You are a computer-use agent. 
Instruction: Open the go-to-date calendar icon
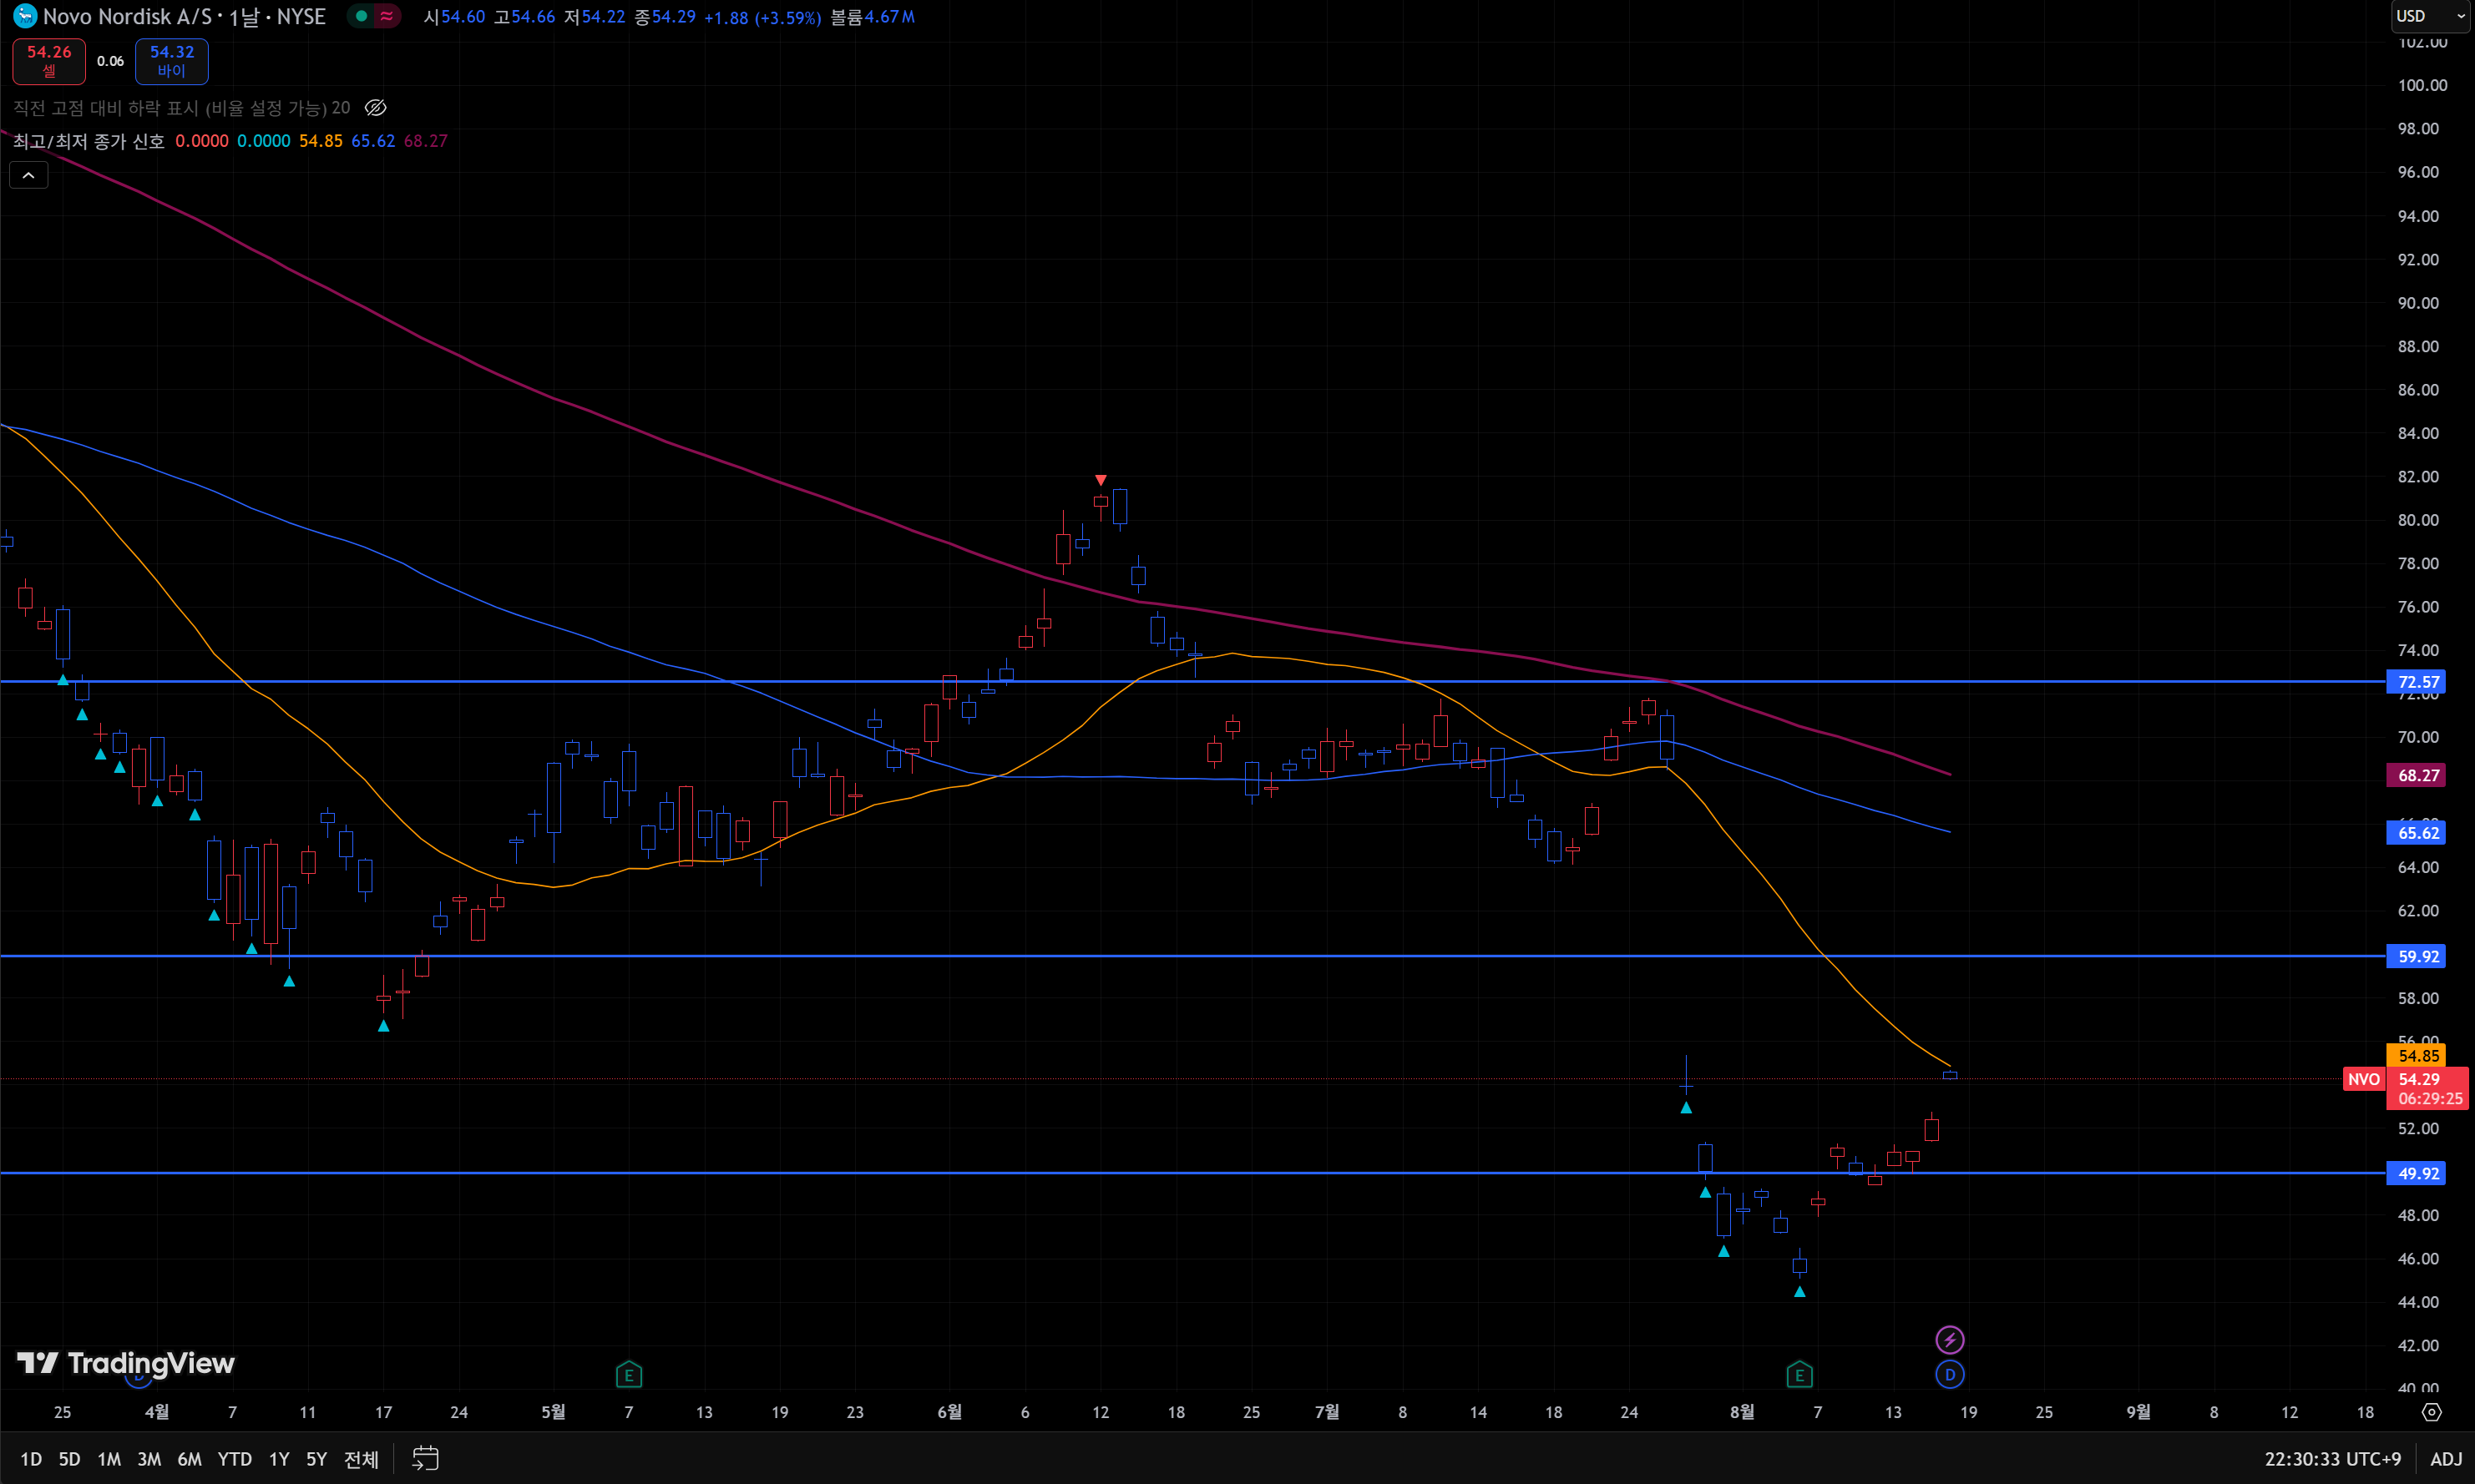pyautogui.click(x=425, y=1458)
